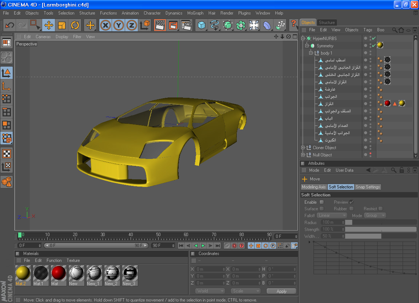Render the active view clapperboard icon

160,25
